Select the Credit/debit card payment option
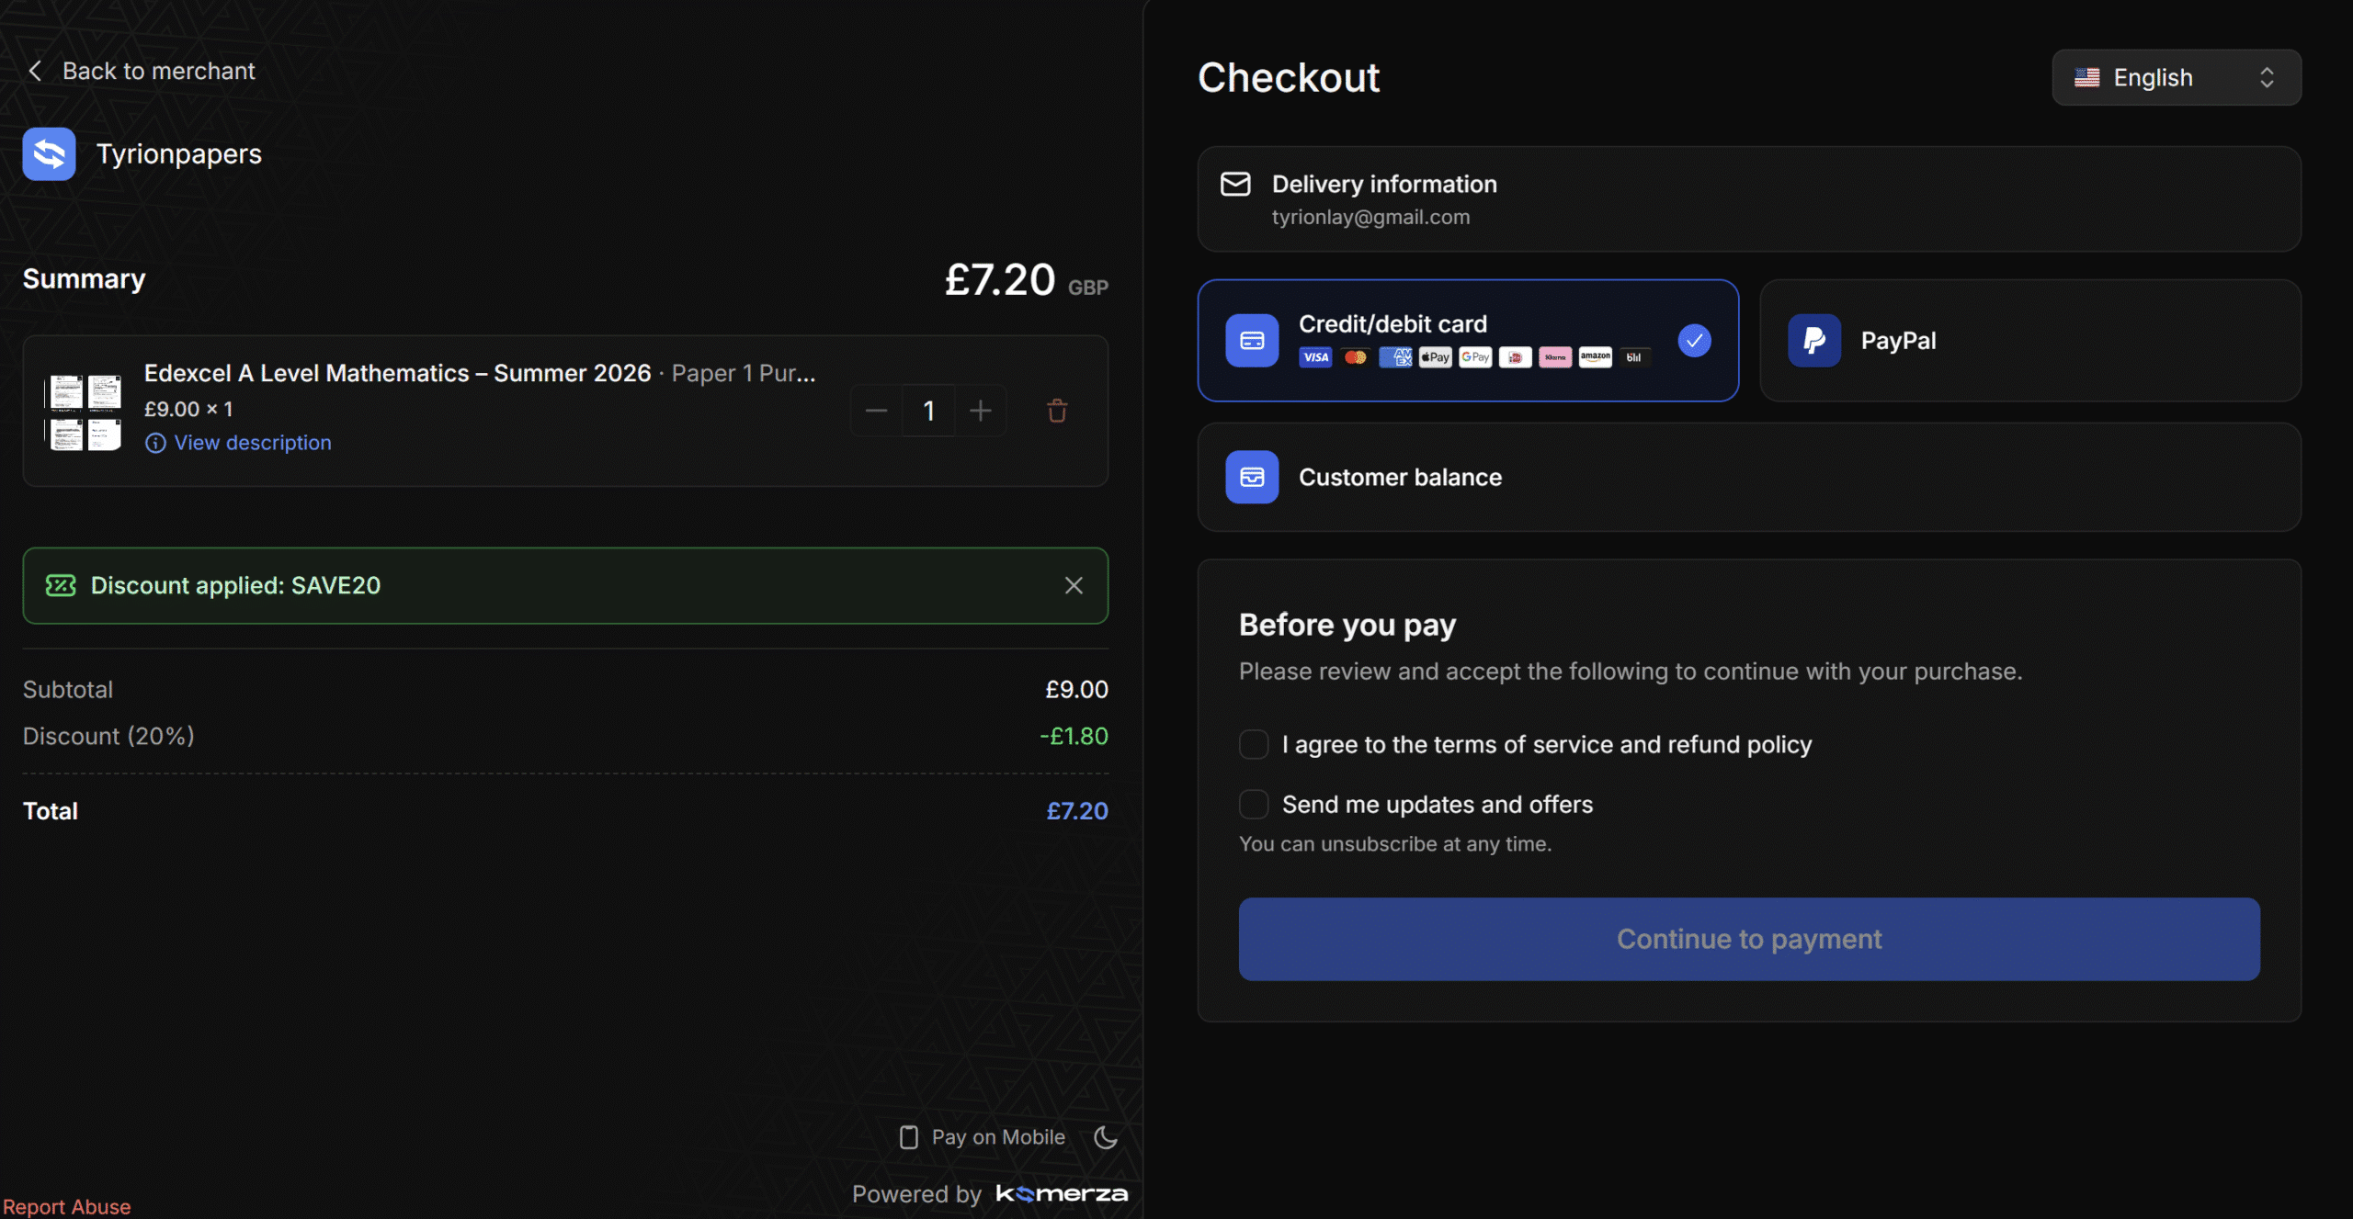Viewport: 2353px width, 1219px height. pyautogui.click(x=1468, y=340)
